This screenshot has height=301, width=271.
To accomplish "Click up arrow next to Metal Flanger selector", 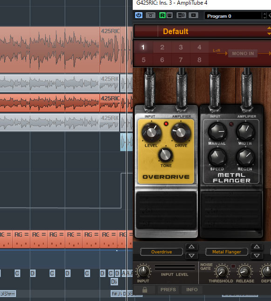I will (x=257, y=247).
